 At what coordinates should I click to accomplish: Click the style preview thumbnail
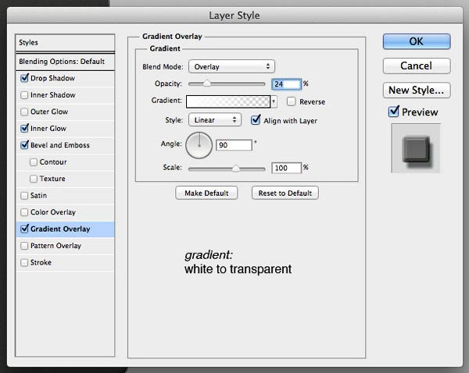416,148
